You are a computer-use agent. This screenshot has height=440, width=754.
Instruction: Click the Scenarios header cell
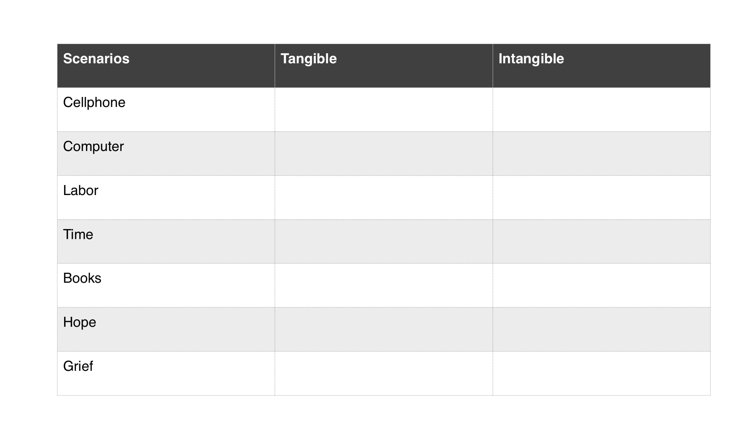coord(166,66)
